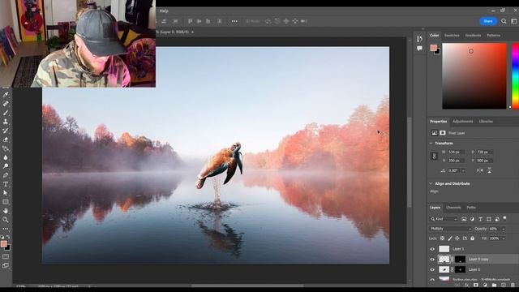Image resolution: width=519 pixels, height=292 pixels.
Task: Select the Path Selection tool
Action: click(x=6, y=193)
